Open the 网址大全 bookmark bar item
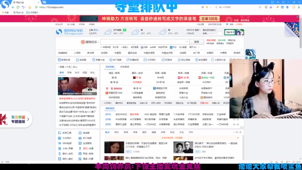The image size is (302, 170). [x=18, y=12]
